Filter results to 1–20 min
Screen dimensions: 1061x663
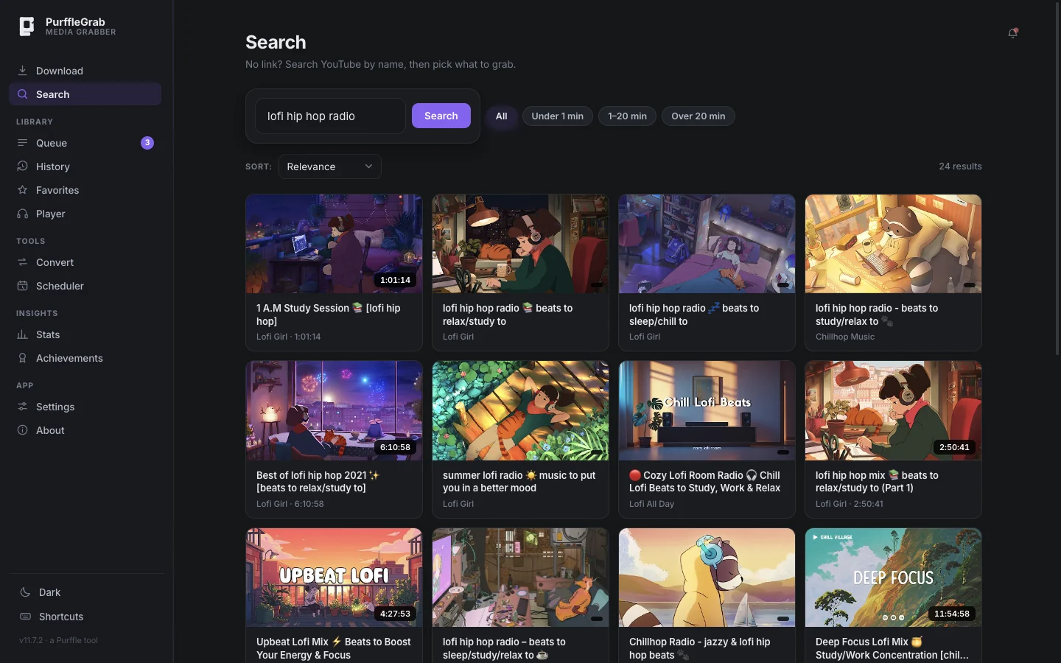[627, 116]
